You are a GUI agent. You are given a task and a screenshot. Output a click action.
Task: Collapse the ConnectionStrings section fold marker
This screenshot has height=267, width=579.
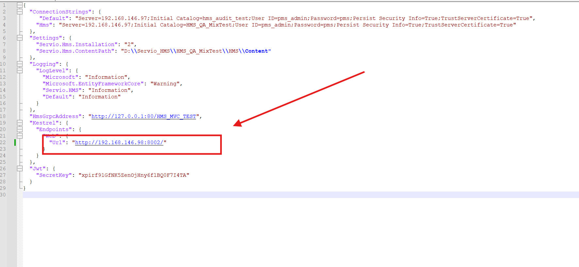(x=20, y=12)
